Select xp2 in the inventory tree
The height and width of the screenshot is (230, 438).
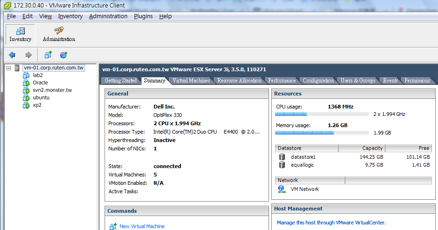click(37, 105)
